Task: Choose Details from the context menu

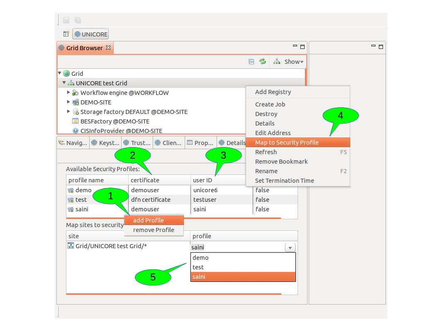Action: point(298,123)
